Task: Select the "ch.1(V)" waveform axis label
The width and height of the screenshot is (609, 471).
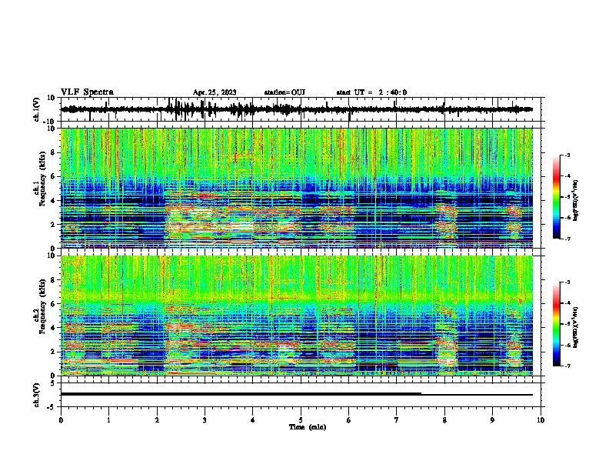Action: (36, 109)
